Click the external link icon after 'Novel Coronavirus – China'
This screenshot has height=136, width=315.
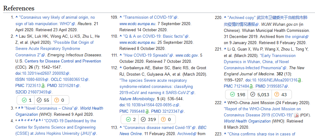[x=76, y=108]
